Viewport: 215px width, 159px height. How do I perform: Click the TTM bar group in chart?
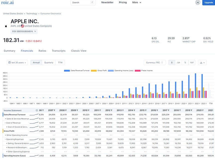210,91
